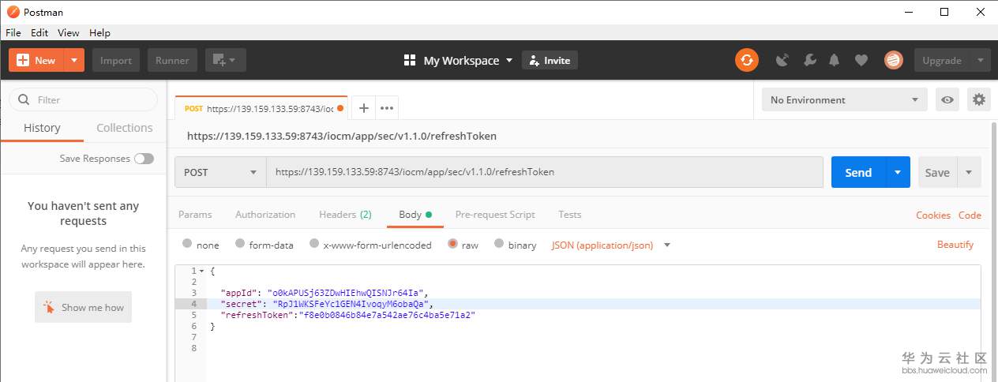Open the Code link
Image resolution: width=998 pixels, height=382 pixels.
[970, 215]
